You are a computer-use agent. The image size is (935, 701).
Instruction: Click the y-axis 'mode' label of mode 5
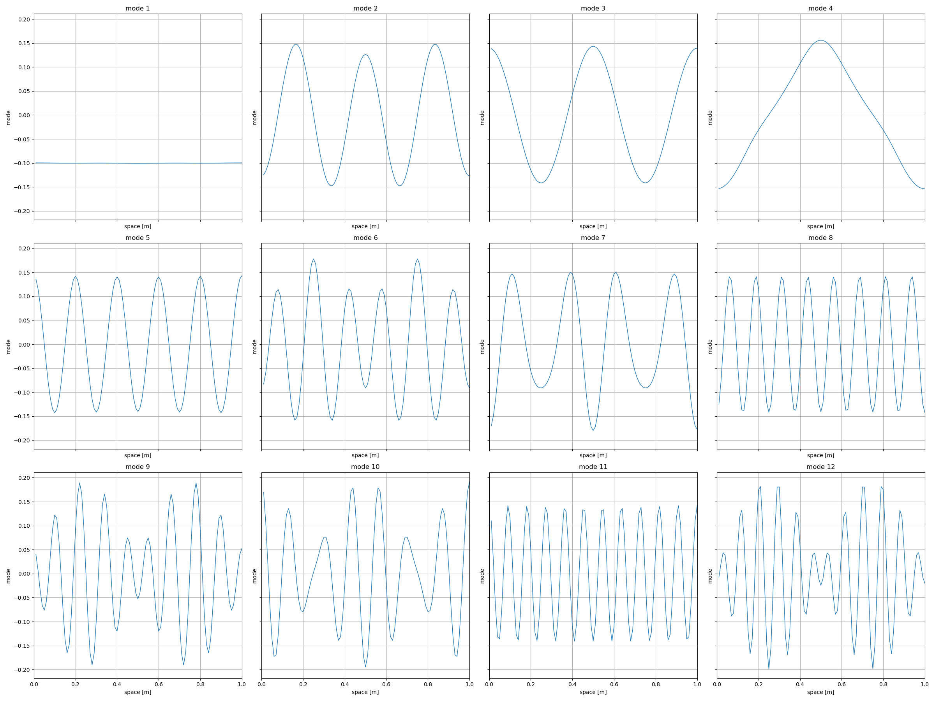tap(8, 347)
